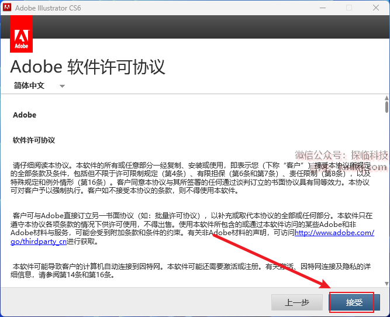Close the Adobe Illustrator CS6 installer window
This screenshot has width=390, height=317.
pyautogui.click(x=376, y=8)
